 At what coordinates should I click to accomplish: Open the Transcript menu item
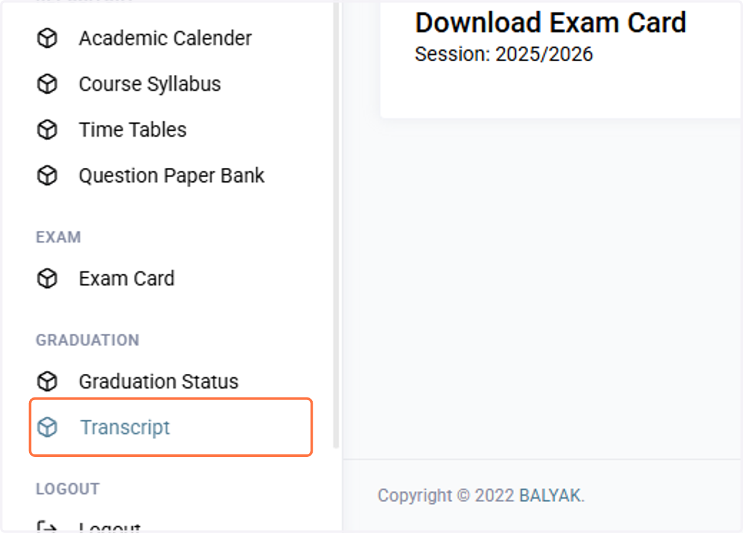[x=171, y=427]
